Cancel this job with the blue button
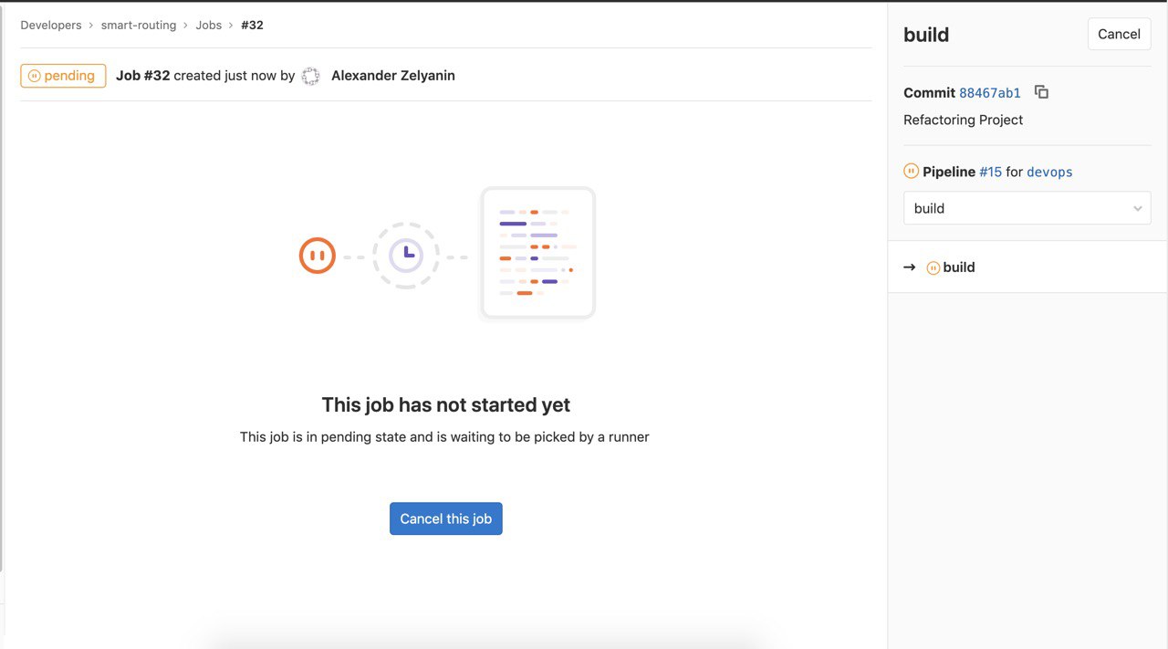Viewport: 1168px width, 649px height. tap(446, 518)
